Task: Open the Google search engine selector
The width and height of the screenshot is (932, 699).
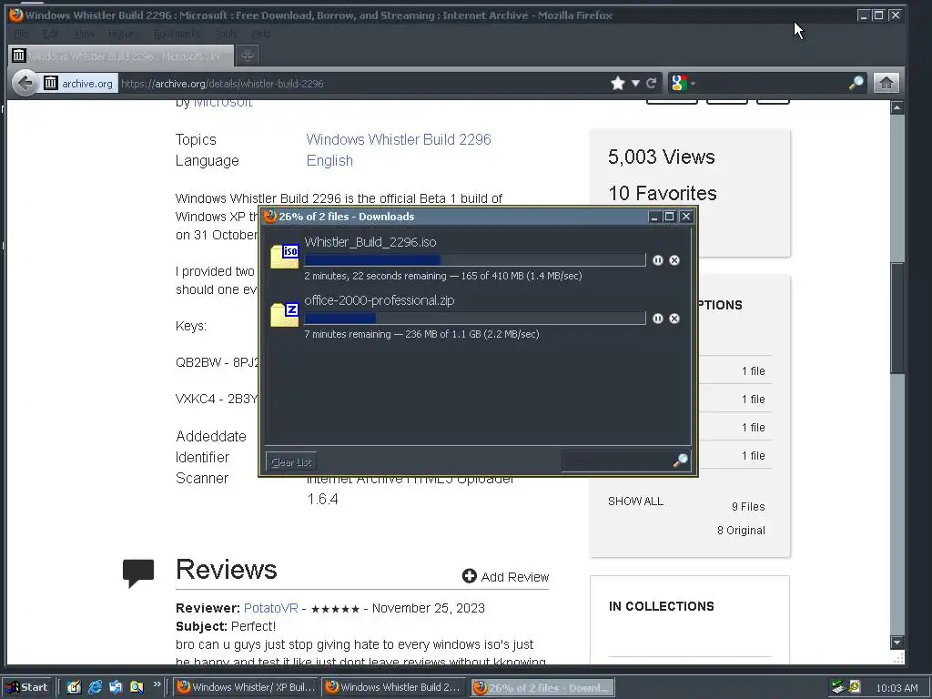Action: click(683, 83)
